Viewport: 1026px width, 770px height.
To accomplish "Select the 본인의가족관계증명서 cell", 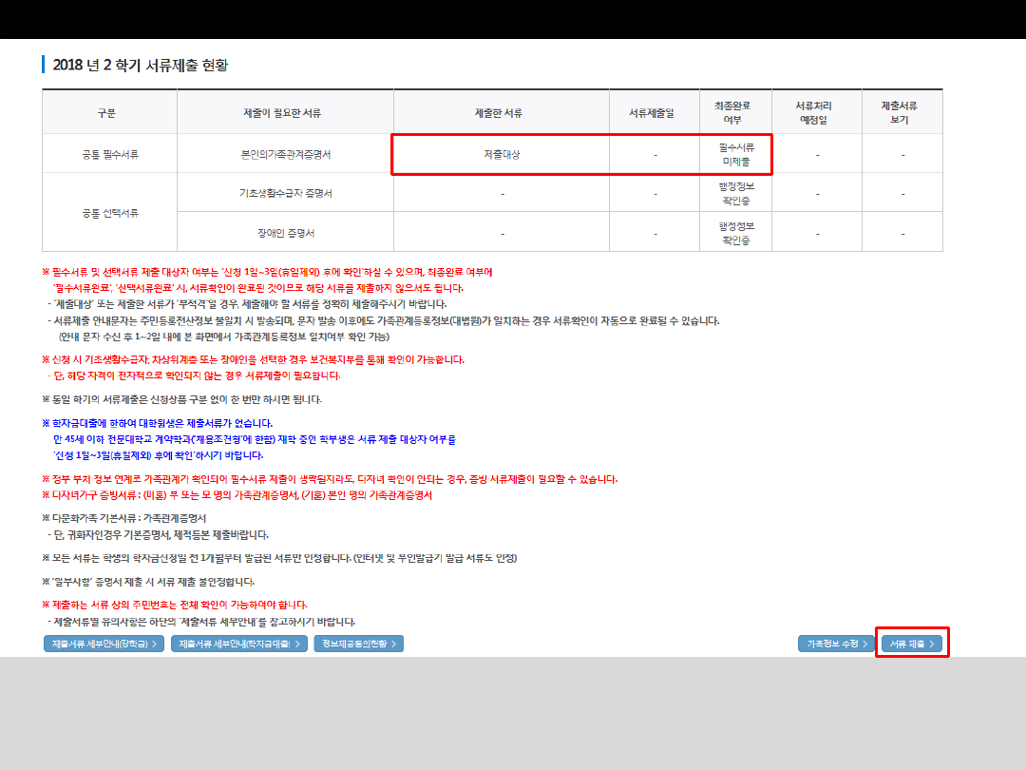I will point(285,154).
